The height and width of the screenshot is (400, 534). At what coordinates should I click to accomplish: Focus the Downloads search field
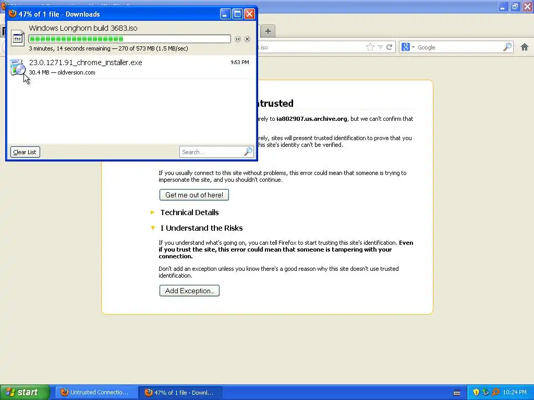212,152
